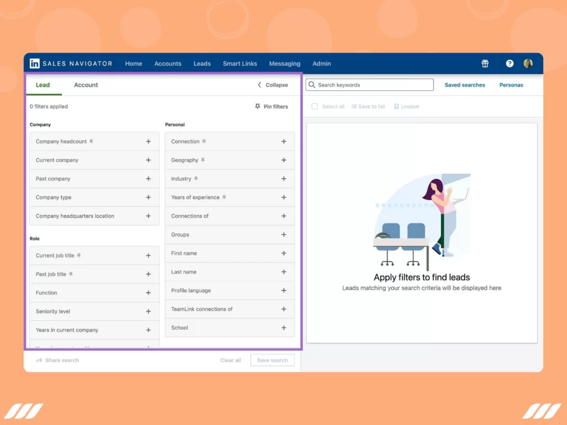Open the profile avatar in header
Viewport: 567px width, 425px height.
pos(528,64)
